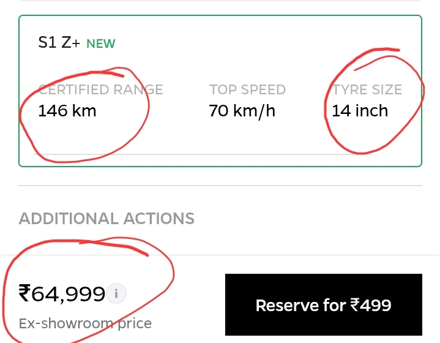
Task: Expand the ADDITIONAL ACTIONS section
Action: coord(106,219)
